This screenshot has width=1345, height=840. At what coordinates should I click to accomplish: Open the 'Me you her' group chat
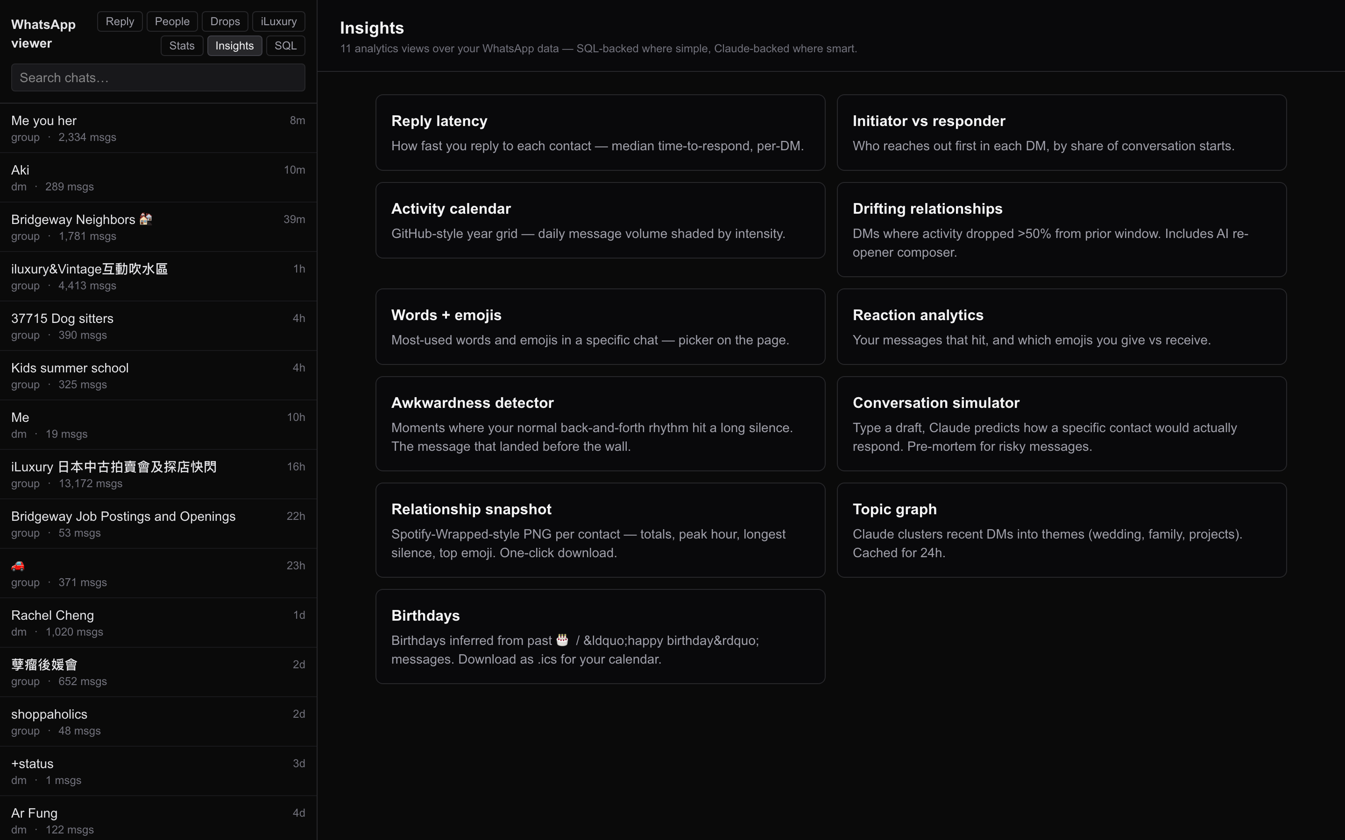tap(158, 128)
